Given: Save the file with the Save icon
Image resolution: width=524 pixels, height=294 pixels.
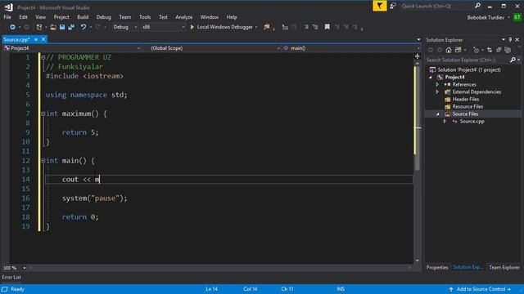Looking at the screenshot, I should pos(62,27).
